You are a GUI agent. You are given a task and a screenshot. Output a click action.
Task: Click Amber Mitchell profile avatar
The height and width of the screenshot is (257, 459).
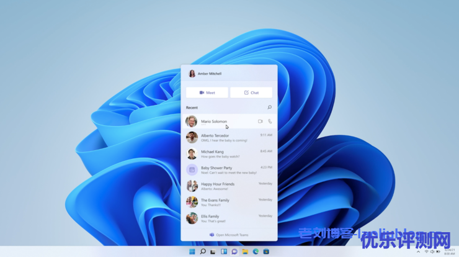coord(192,73)
